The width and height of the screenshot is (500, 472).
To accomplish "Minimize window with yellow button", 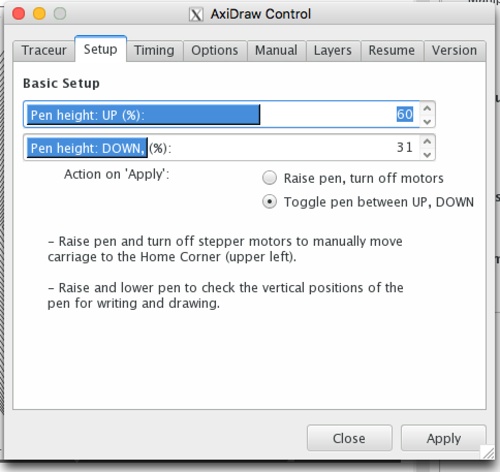I will [x=39, y=14].
